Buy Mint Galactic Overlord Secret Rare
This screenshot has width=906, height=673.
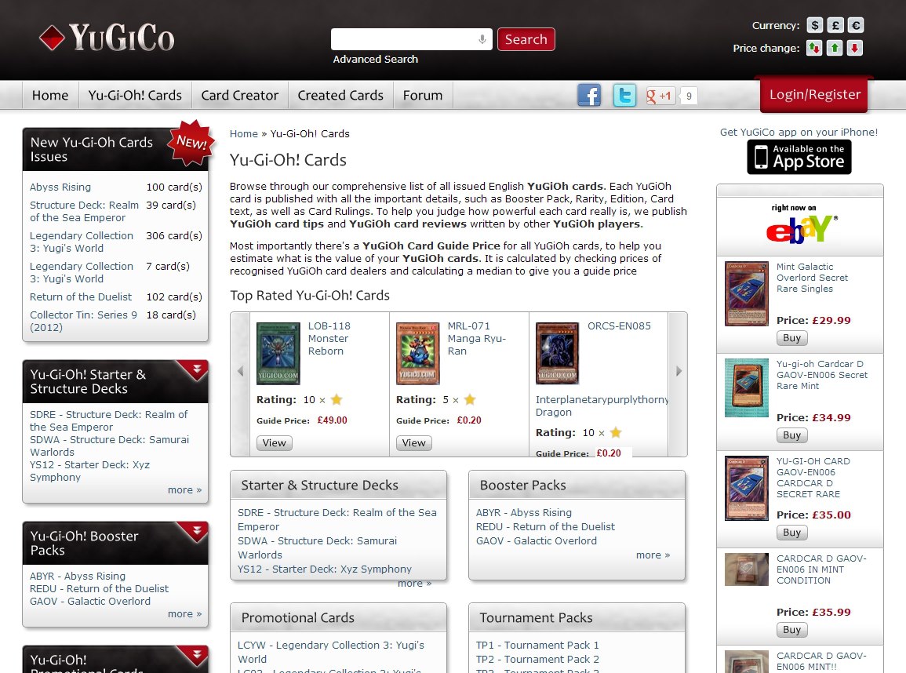pos(791,338)
